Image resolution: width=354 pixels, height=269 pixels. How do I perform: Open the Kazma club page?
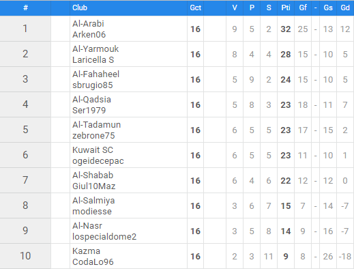pos(86,251)
